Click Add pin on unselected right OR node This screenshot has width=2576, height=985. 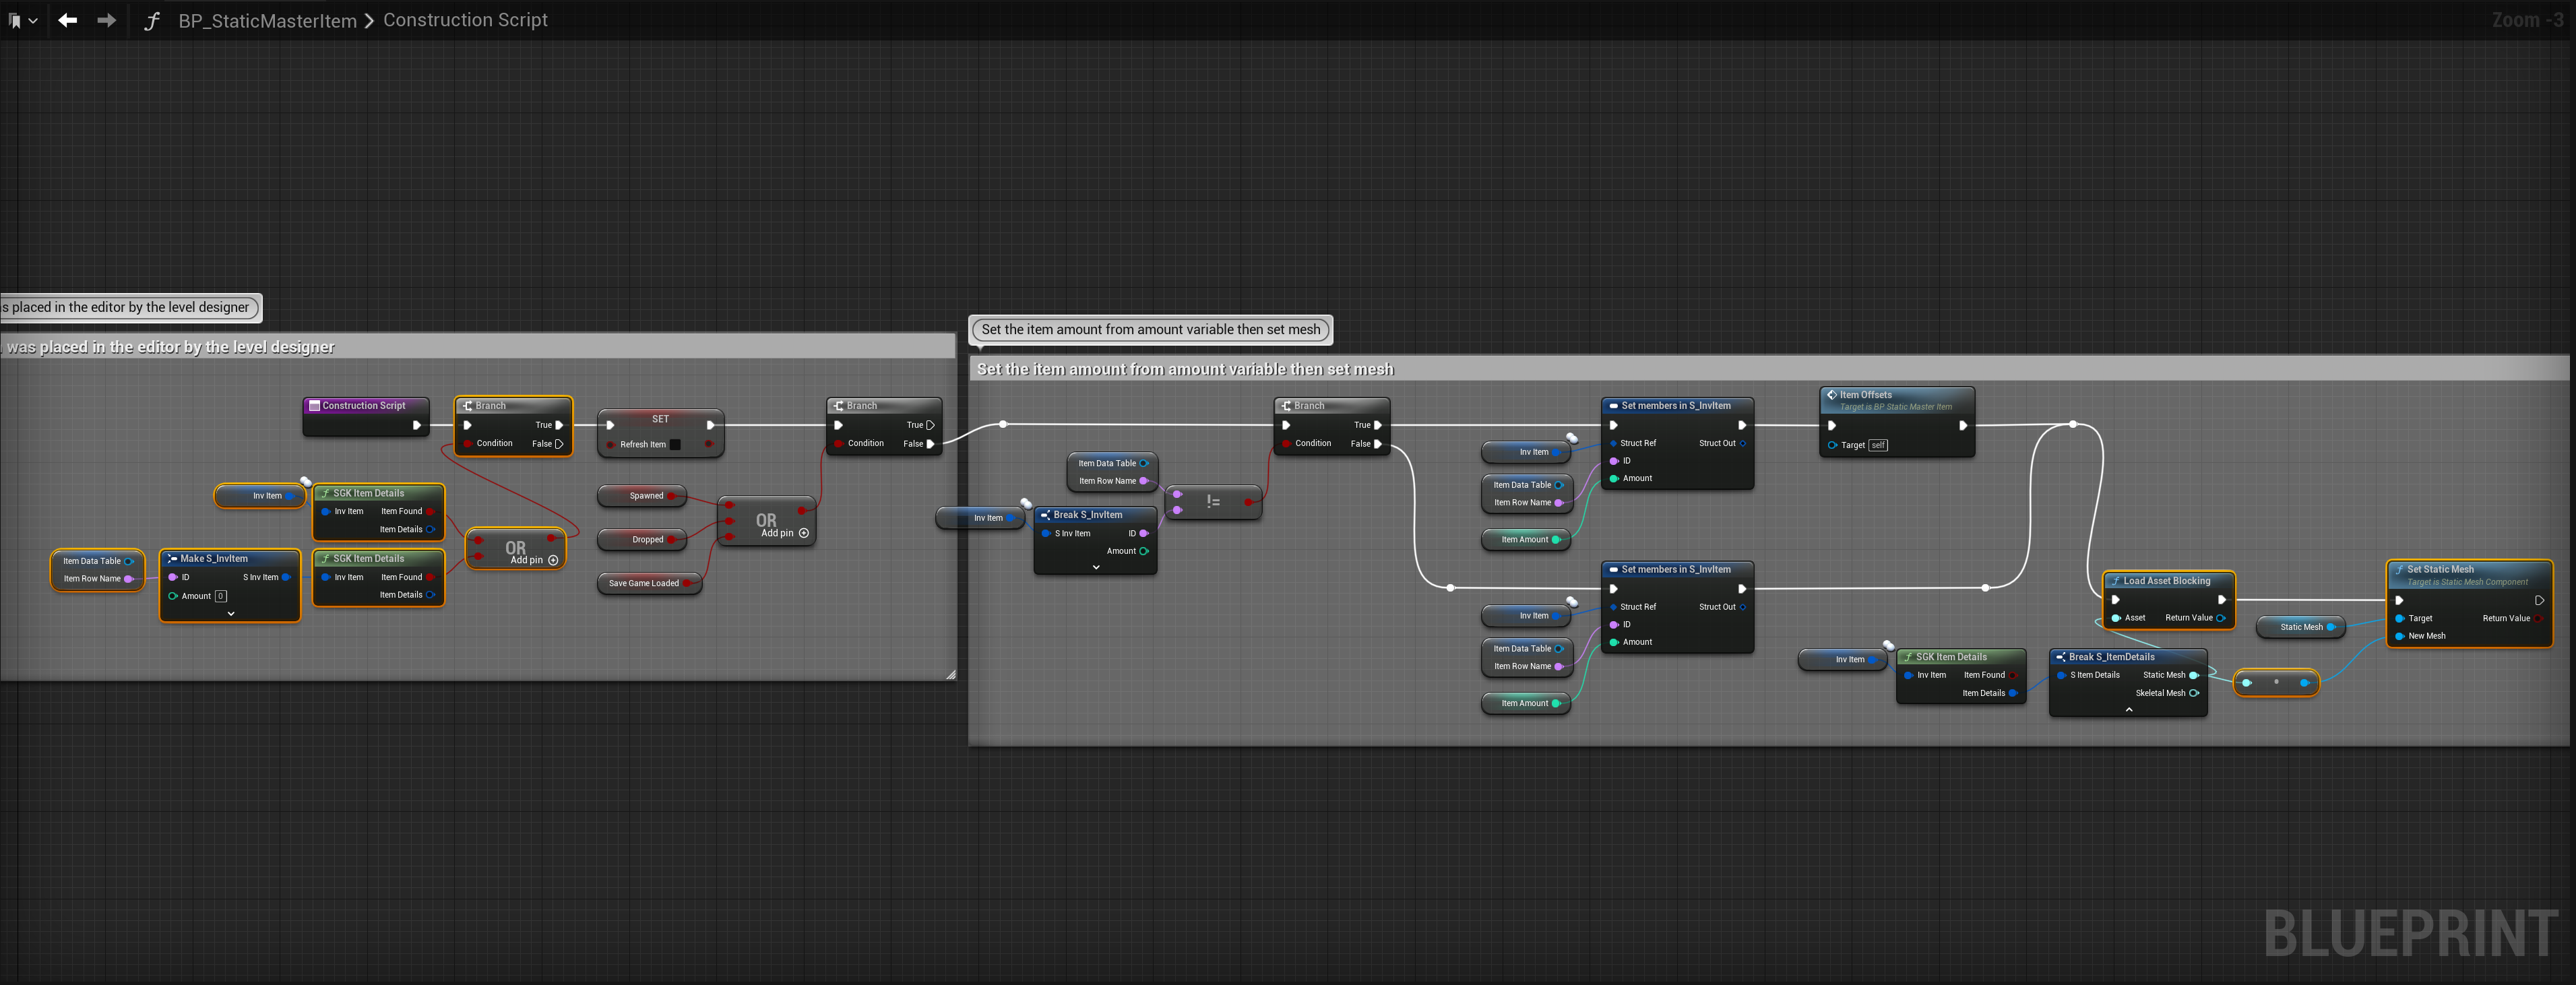804,533
